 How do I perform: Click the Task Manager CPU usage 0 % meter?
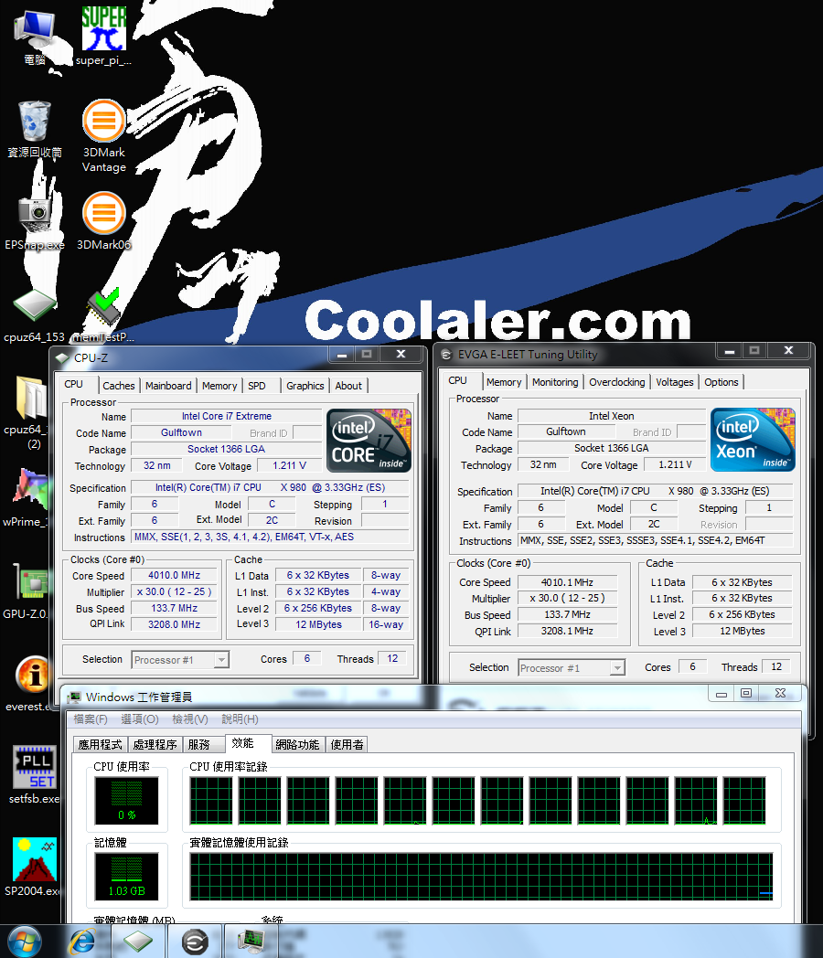click(126, 801)
